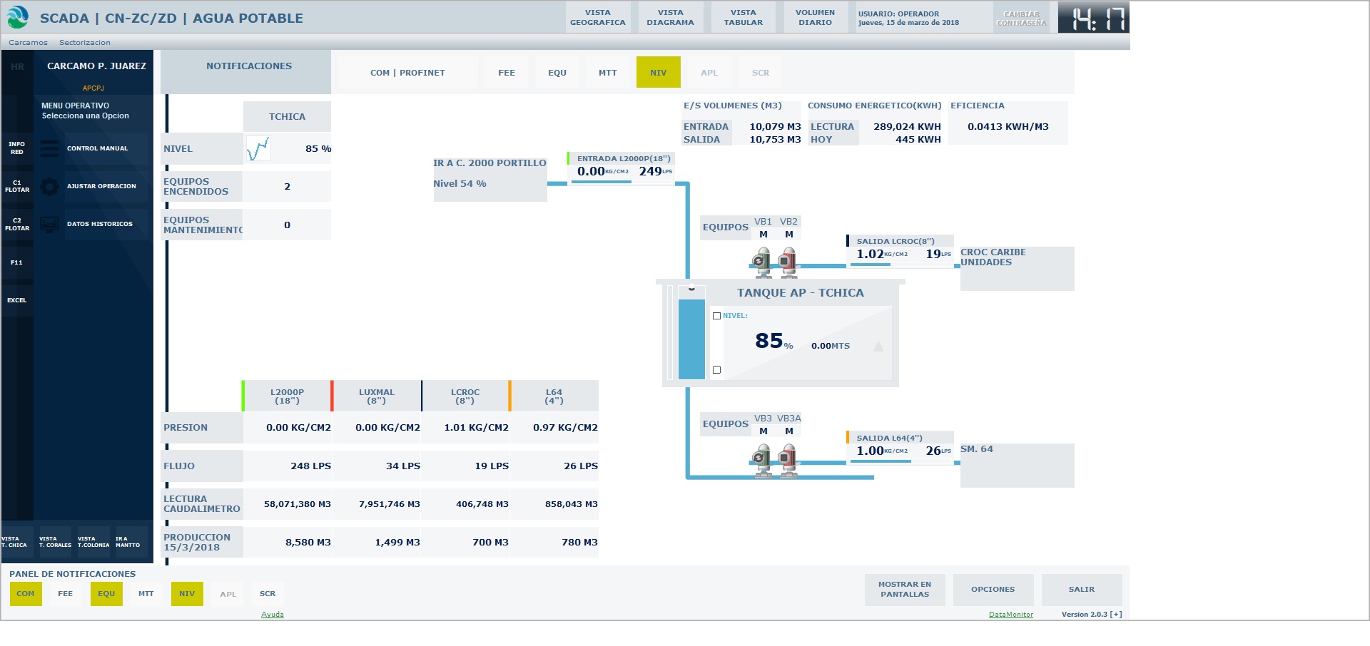This screenshot has width=1370, height=646.
Task: Select the VB3 pump icon
Action: click(x=762, y=458)
